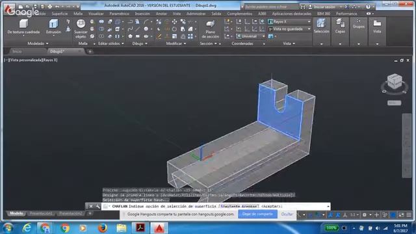
Task: Click the AutoCAD icon in the taskbar
Action: coord(159,228)
